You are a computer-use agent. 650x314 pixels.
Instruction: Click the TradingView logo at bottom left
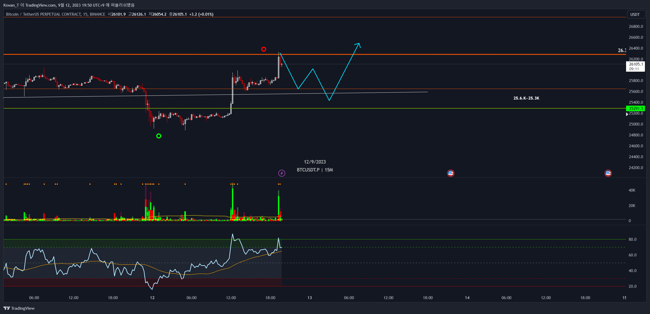19,308
